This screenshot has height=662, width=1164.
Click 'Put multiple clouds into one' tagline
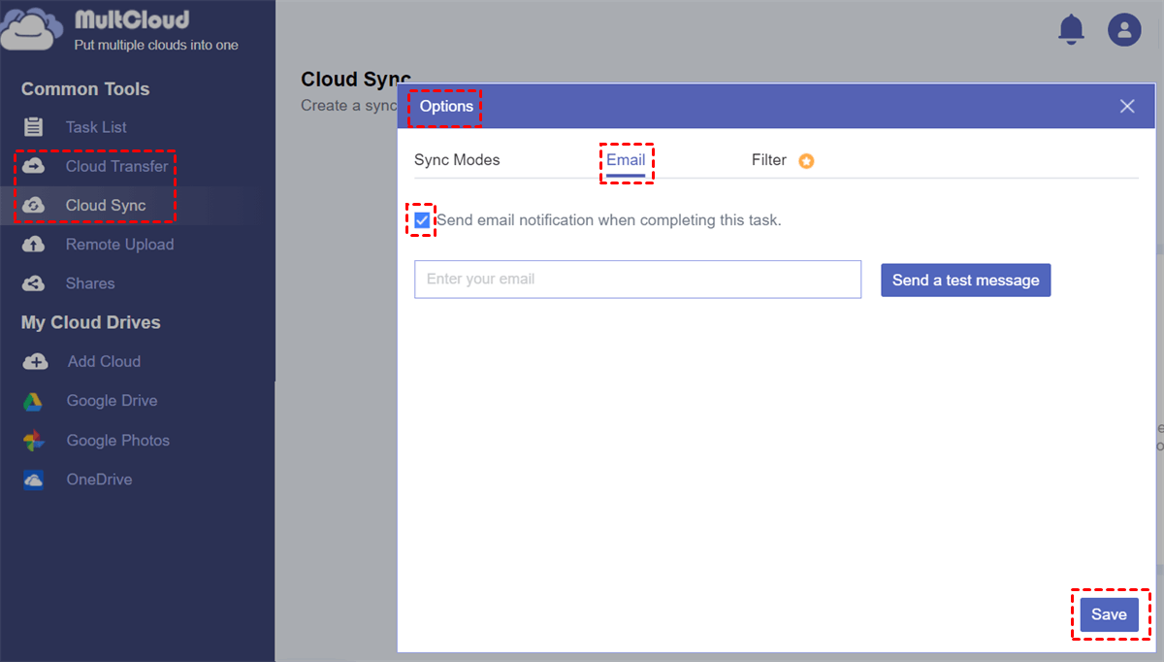tap(156, 45)
